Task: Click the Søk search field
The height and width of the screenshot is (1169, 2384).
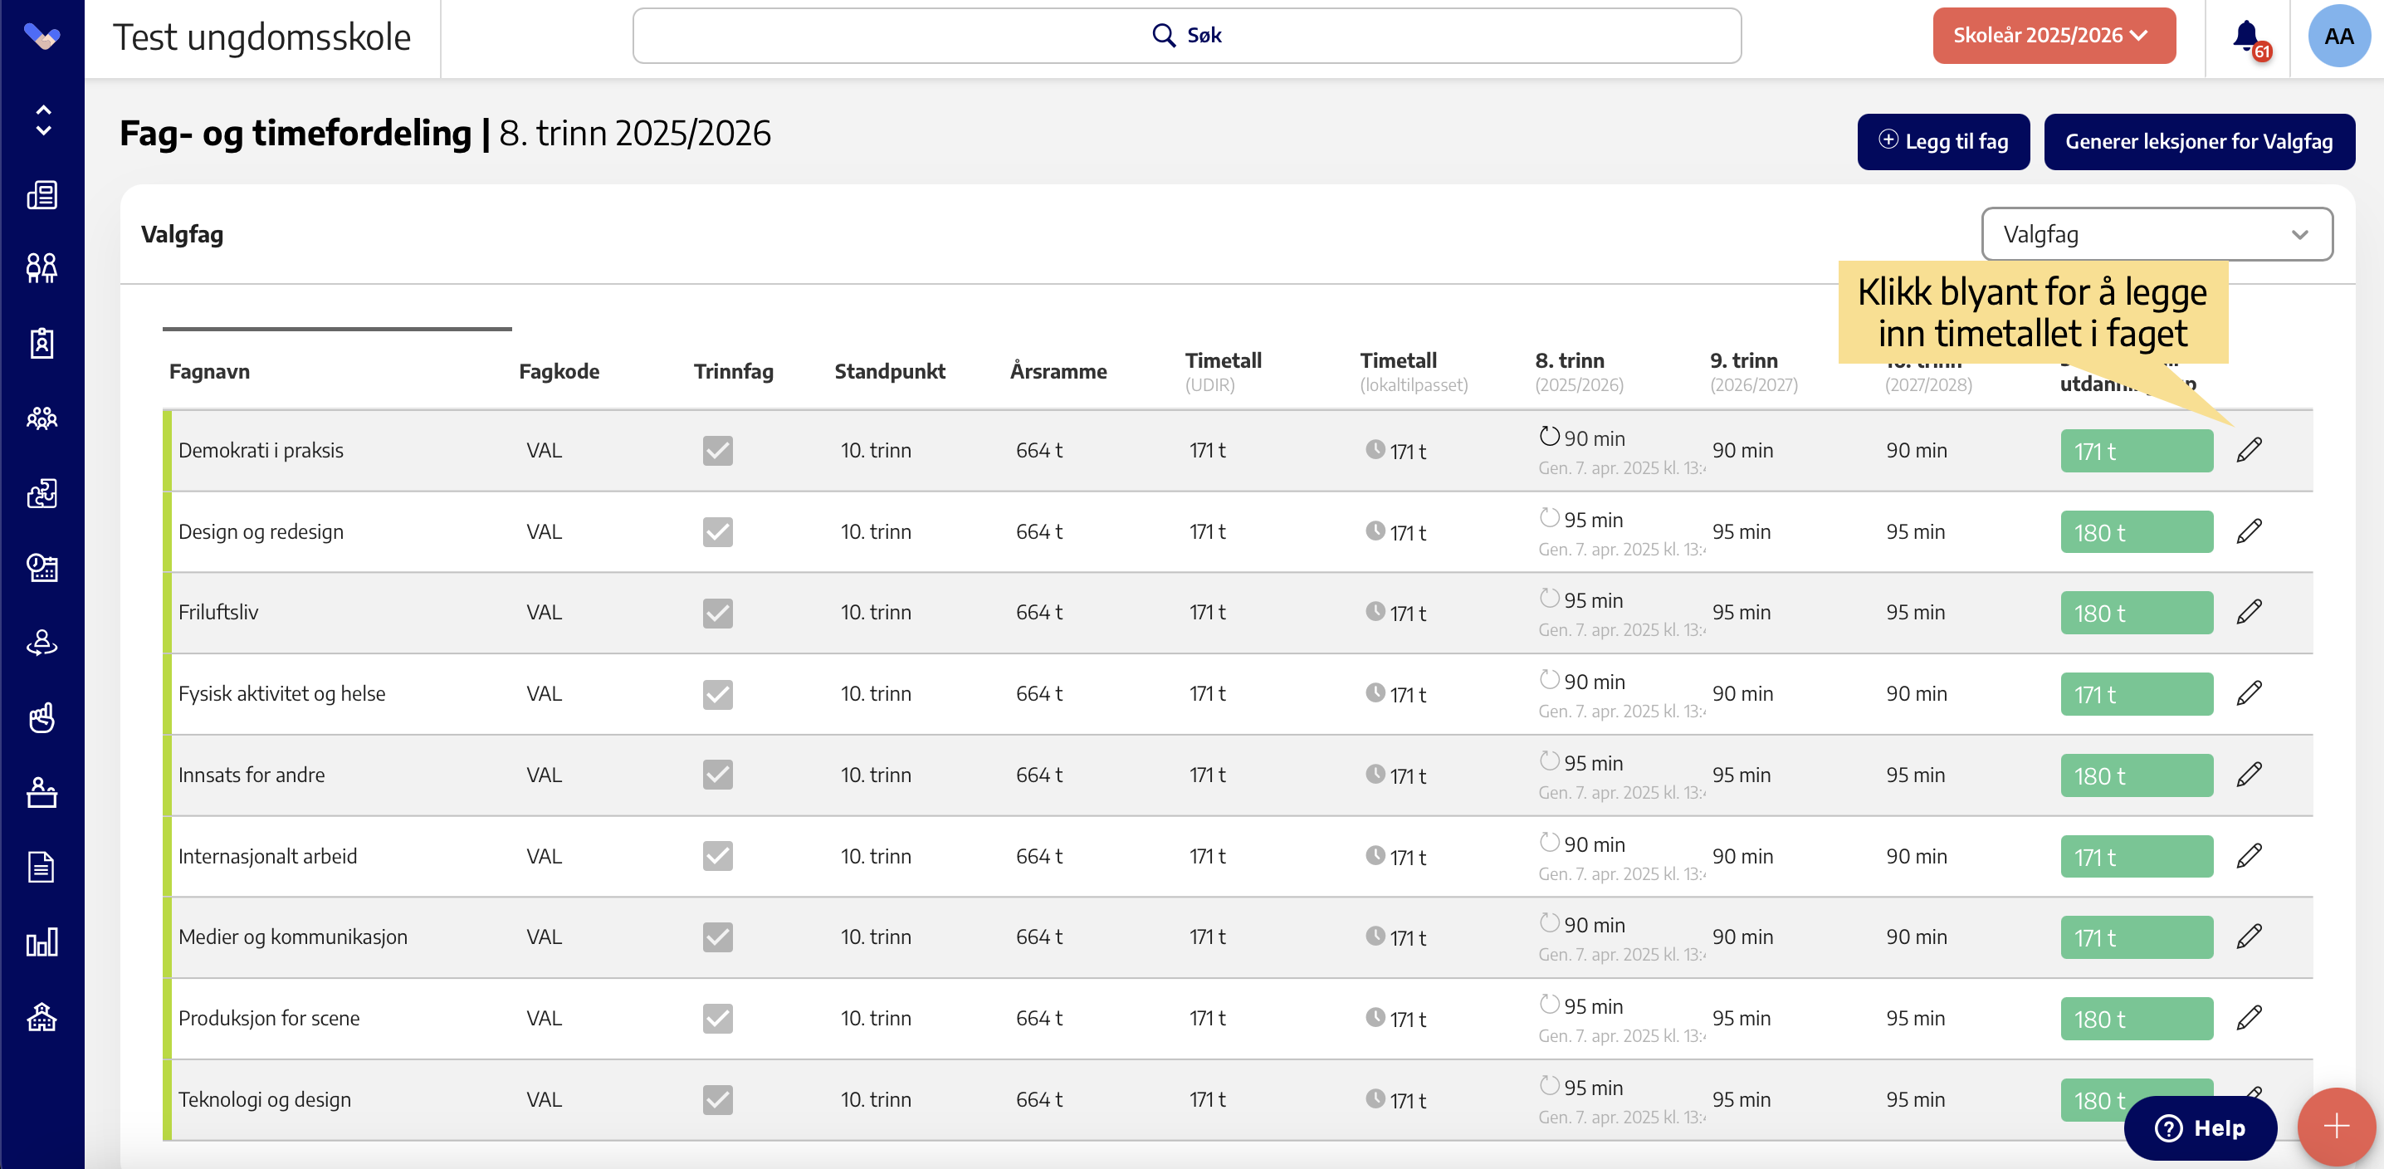Action: (x=1186, y=36)
